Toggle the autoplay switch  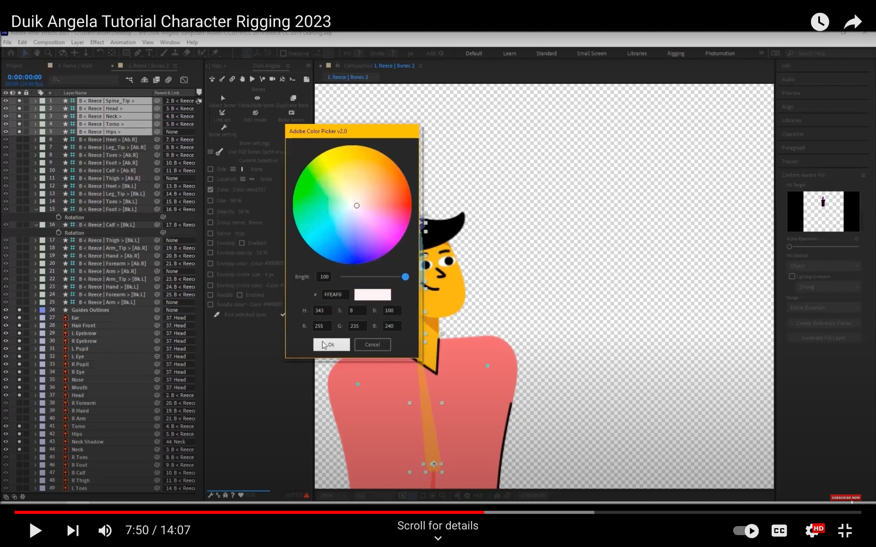coord(746,531)
